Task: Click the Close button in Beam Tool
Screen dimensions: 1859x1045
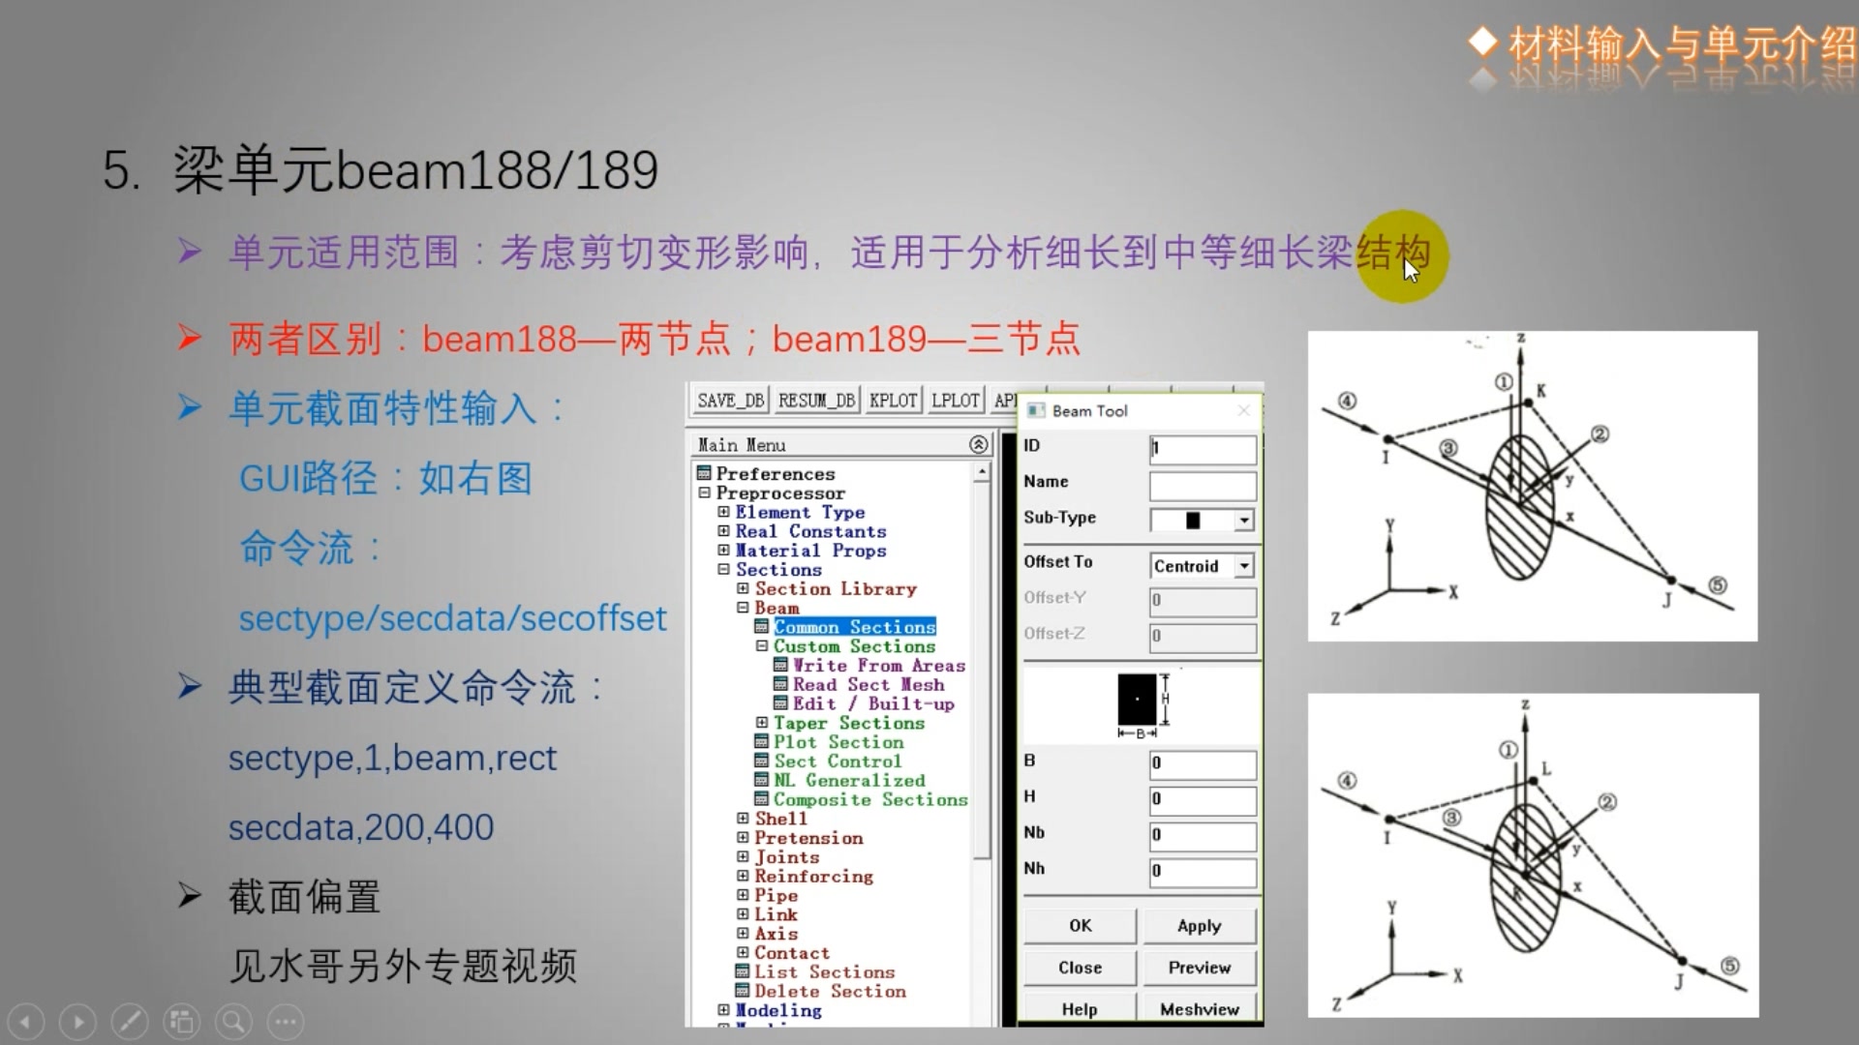Action: point(1081,968)
